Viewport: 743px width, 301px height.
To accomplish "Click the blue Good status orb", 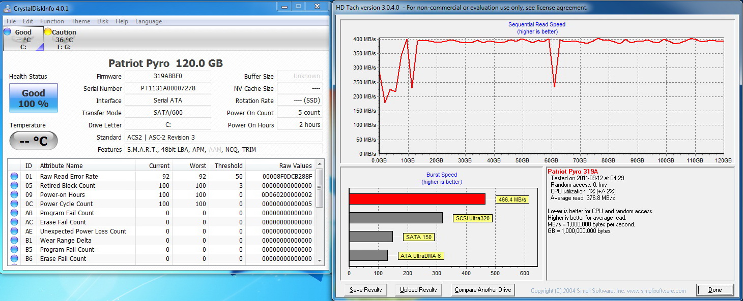I will [x=7, y=31].
